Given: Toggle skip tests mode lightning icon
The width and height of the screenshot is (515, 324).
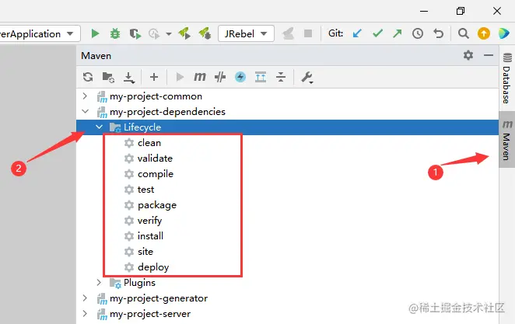Looking at the screenshot, I should click(240, 77).
